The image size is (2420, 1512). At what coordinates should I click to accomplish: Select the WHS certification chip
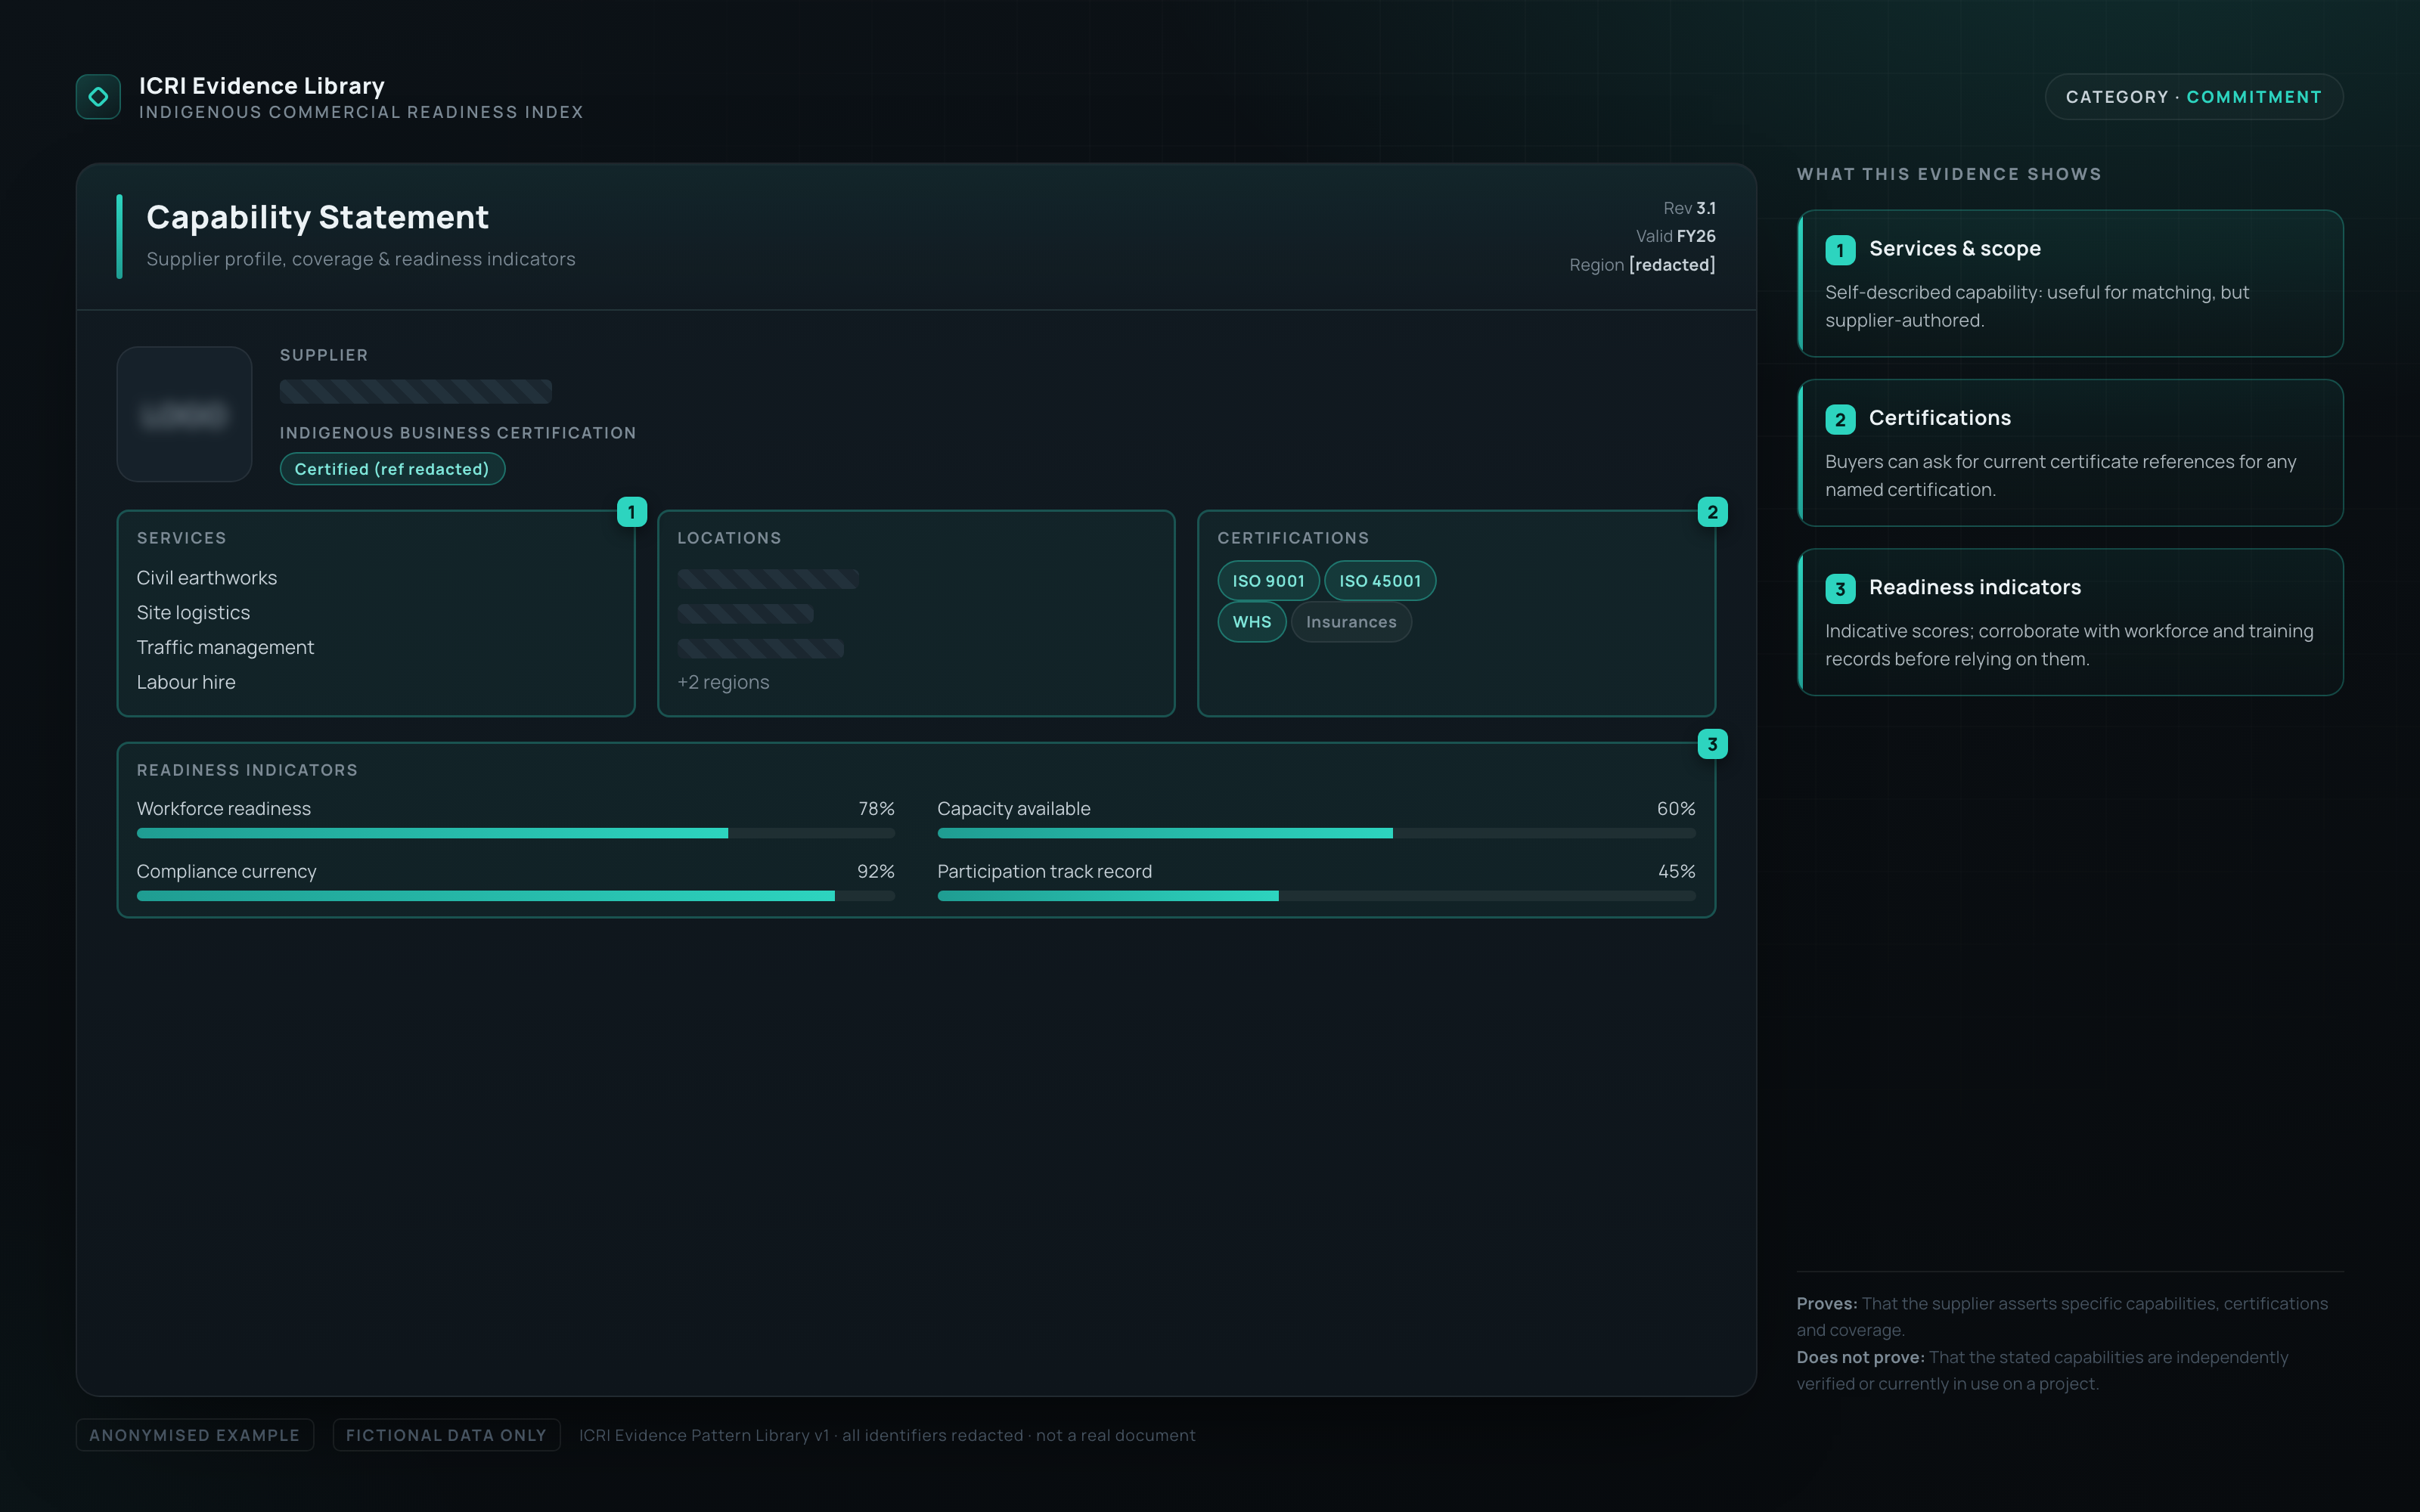[1252, 622]
